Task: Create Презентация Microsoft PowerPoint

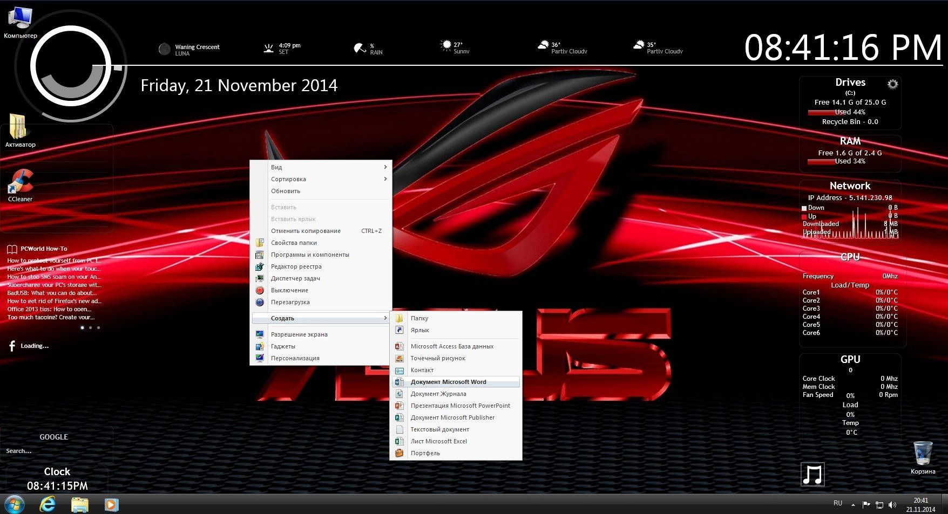Action: [456, 406]
